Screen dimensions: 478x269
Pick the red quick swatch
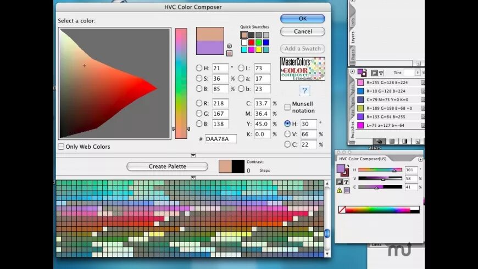click(x=251, y=42)
